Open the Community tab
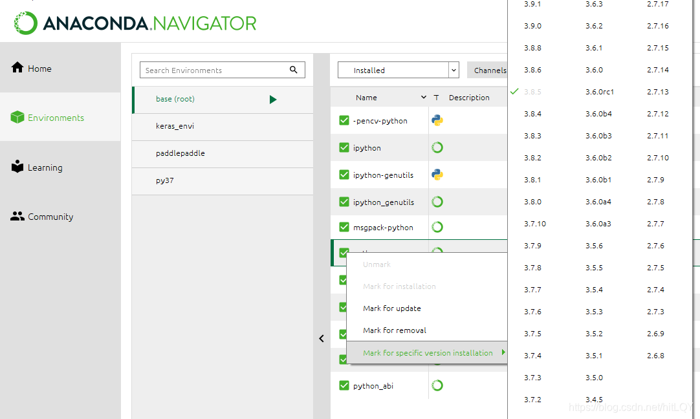This screenshot has height=419, width=700. click(x=50, y=217)
